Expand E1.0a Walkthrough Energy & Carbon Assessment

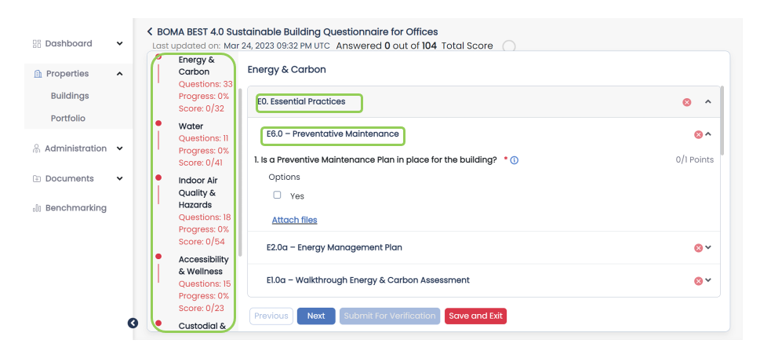pos(708,280)
